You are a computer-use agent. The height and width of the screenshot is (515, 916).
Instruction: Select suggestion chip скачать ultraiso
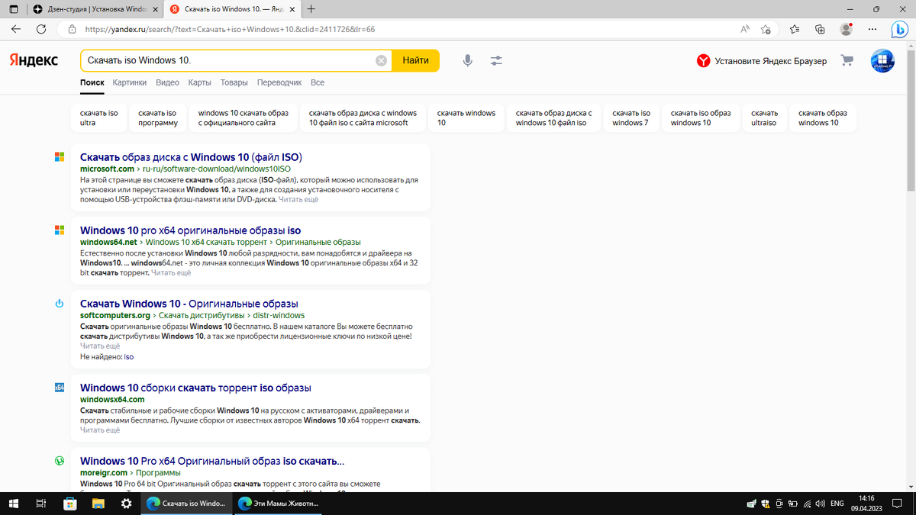(764, 117)
